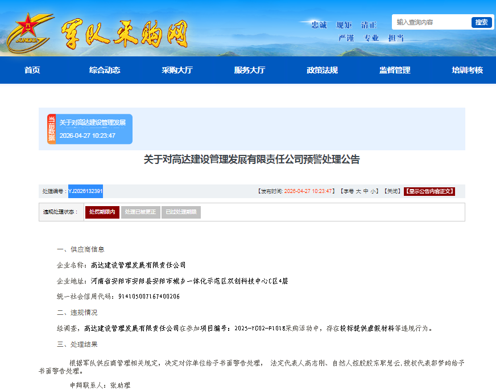Go to 监督管理 section

point(395,70)
